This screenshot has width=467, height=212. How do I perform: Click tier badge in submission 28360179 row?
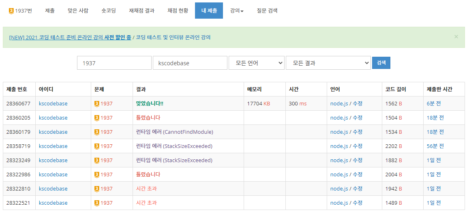tap(97, 132)
